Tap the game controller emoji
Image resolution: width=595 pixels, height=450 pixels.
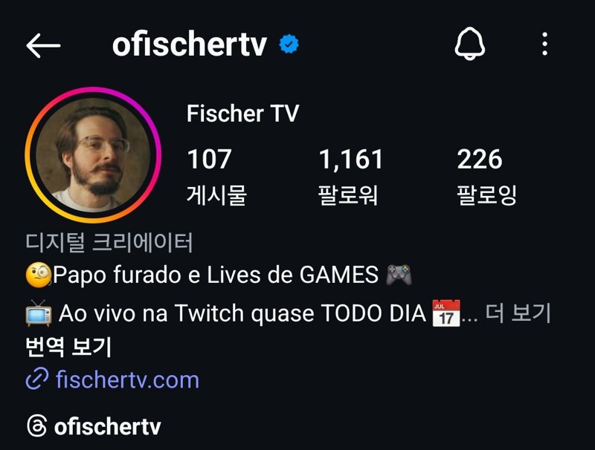399,275
